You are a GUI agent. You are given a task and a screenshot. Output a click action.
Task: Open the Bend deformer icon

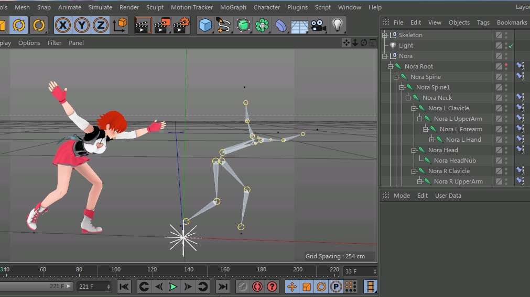point(281,25)
